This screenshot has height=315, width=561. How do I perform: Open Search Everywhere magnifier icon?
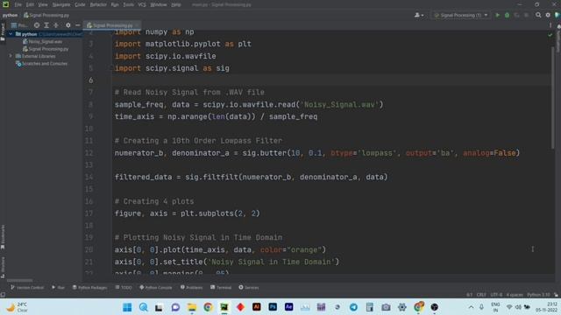click(x=538, y=16)
